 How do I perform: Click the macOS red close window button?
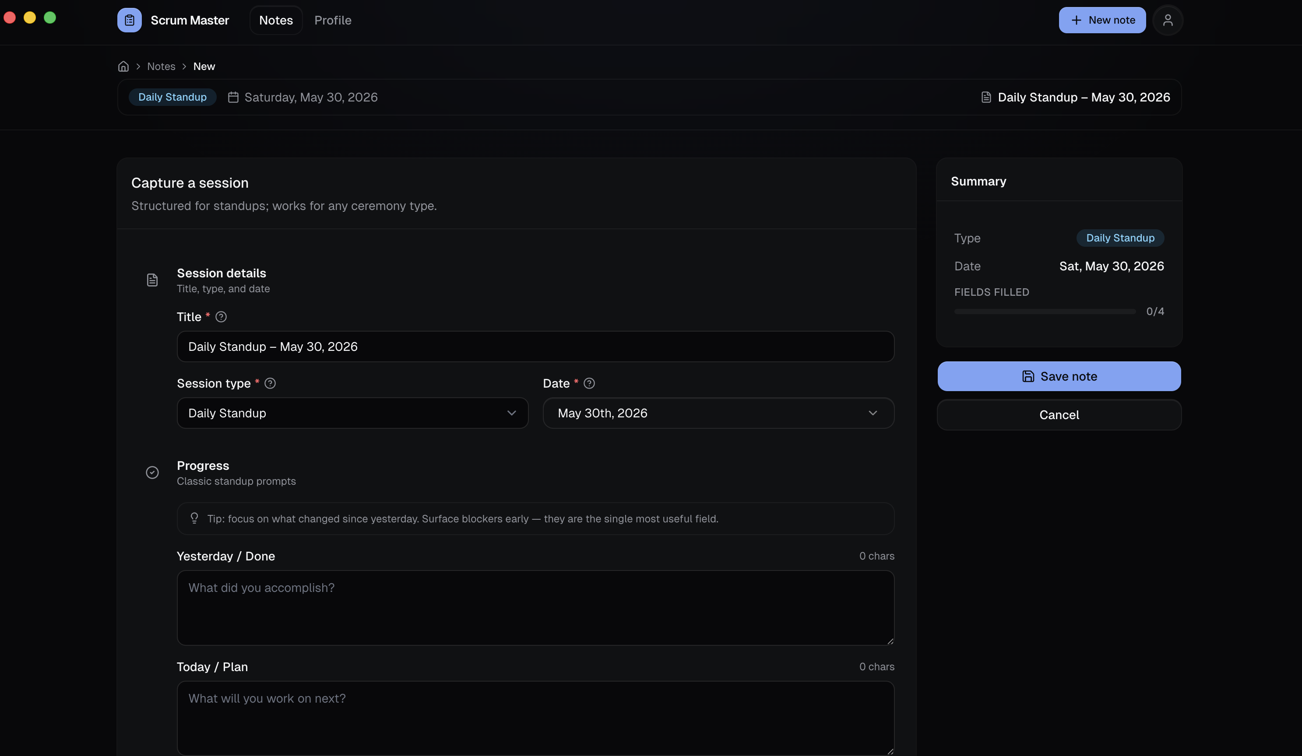pyautogui.click(x=10, y=17)
